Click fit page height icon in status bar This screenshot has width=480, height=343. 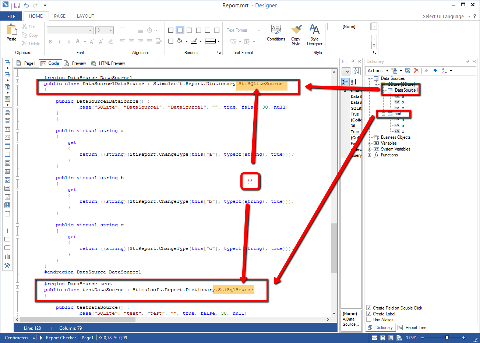coord(383,337)
